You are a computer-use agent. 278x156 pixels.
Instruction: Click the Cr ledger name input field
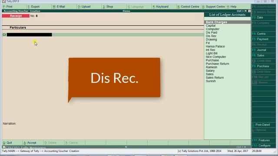pos(30,35)
